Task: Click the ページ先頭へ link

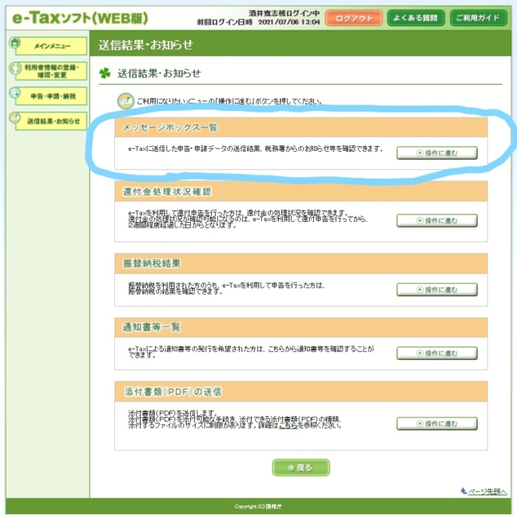Action: (487, 492)
